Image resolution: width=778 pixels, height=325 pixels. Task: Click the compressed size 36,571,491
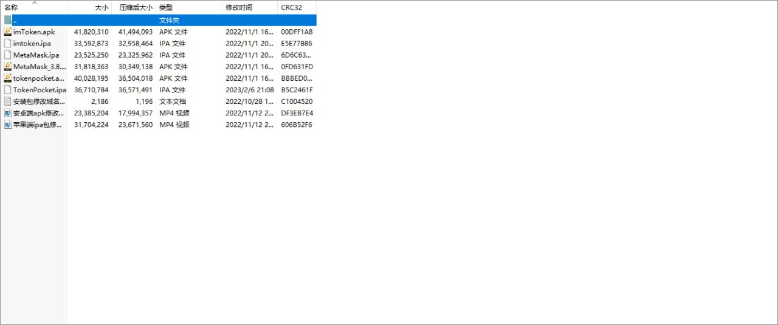click(x=136, y=89)
